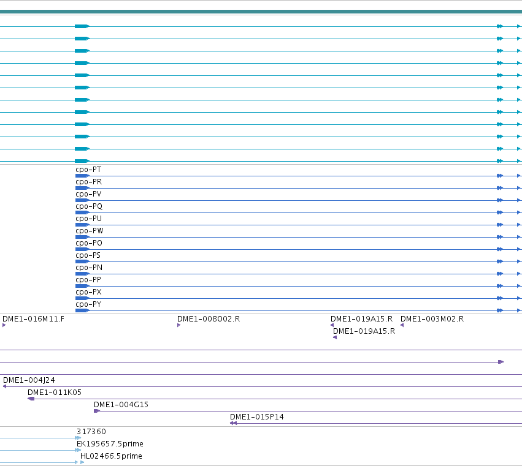522x466 pixels.
Task: Select the cpo-PQ transcript label
Action: point(89,206)
